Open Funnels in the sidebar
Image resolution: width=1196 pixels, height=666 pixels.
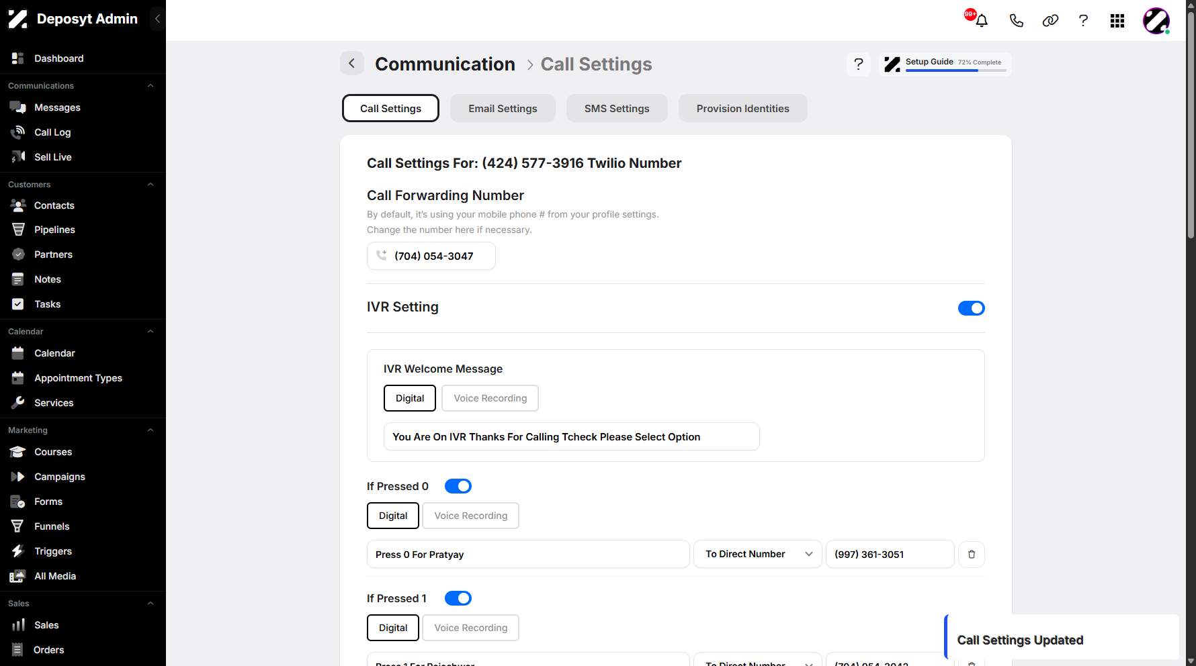[x=52, y=526]
